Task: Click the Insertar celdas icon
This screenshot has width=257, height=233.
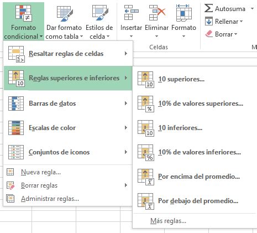Action: [x=131, y=13]
